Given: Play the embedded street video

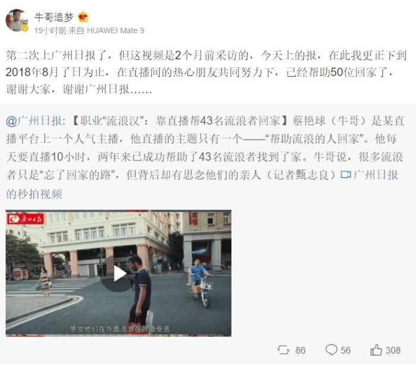Looking at the screenshot, I should click(x=118, y=274).
